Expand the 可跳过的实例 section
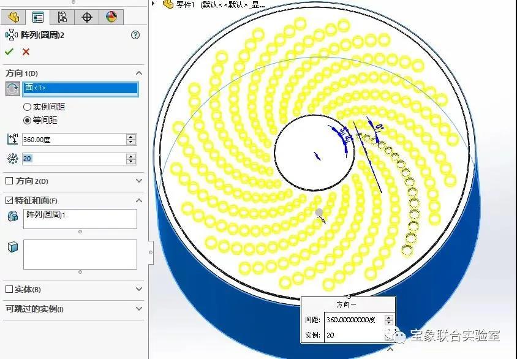 point(139,309)
